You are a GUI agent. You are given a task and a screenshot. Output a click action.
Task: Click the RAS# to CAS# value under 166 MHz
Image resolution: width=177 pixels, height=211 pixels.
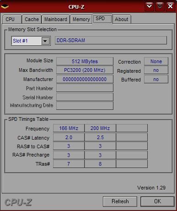[x=69, y=146]
